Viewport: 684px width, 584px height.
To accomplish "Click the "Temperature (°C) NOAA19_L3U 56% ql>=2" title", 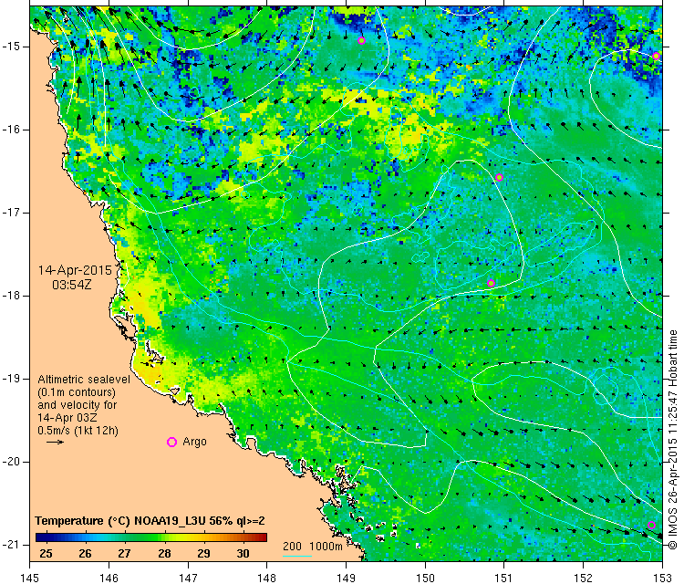I will pyautogui.click(x=150, y=521).
